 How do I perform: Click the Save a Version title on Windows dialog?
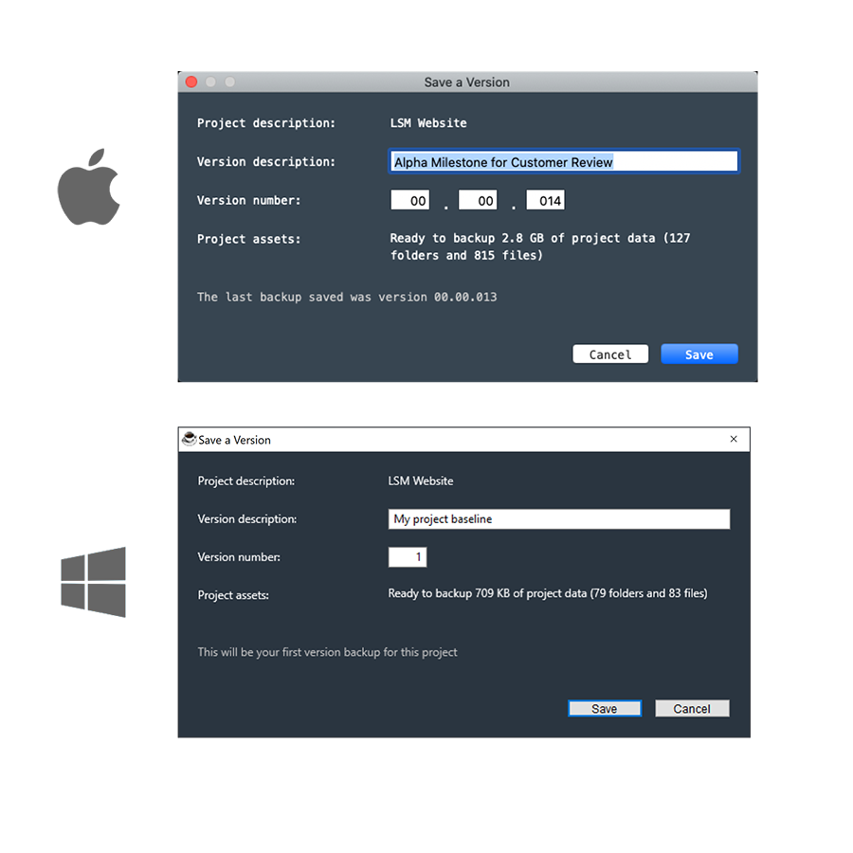232,440
